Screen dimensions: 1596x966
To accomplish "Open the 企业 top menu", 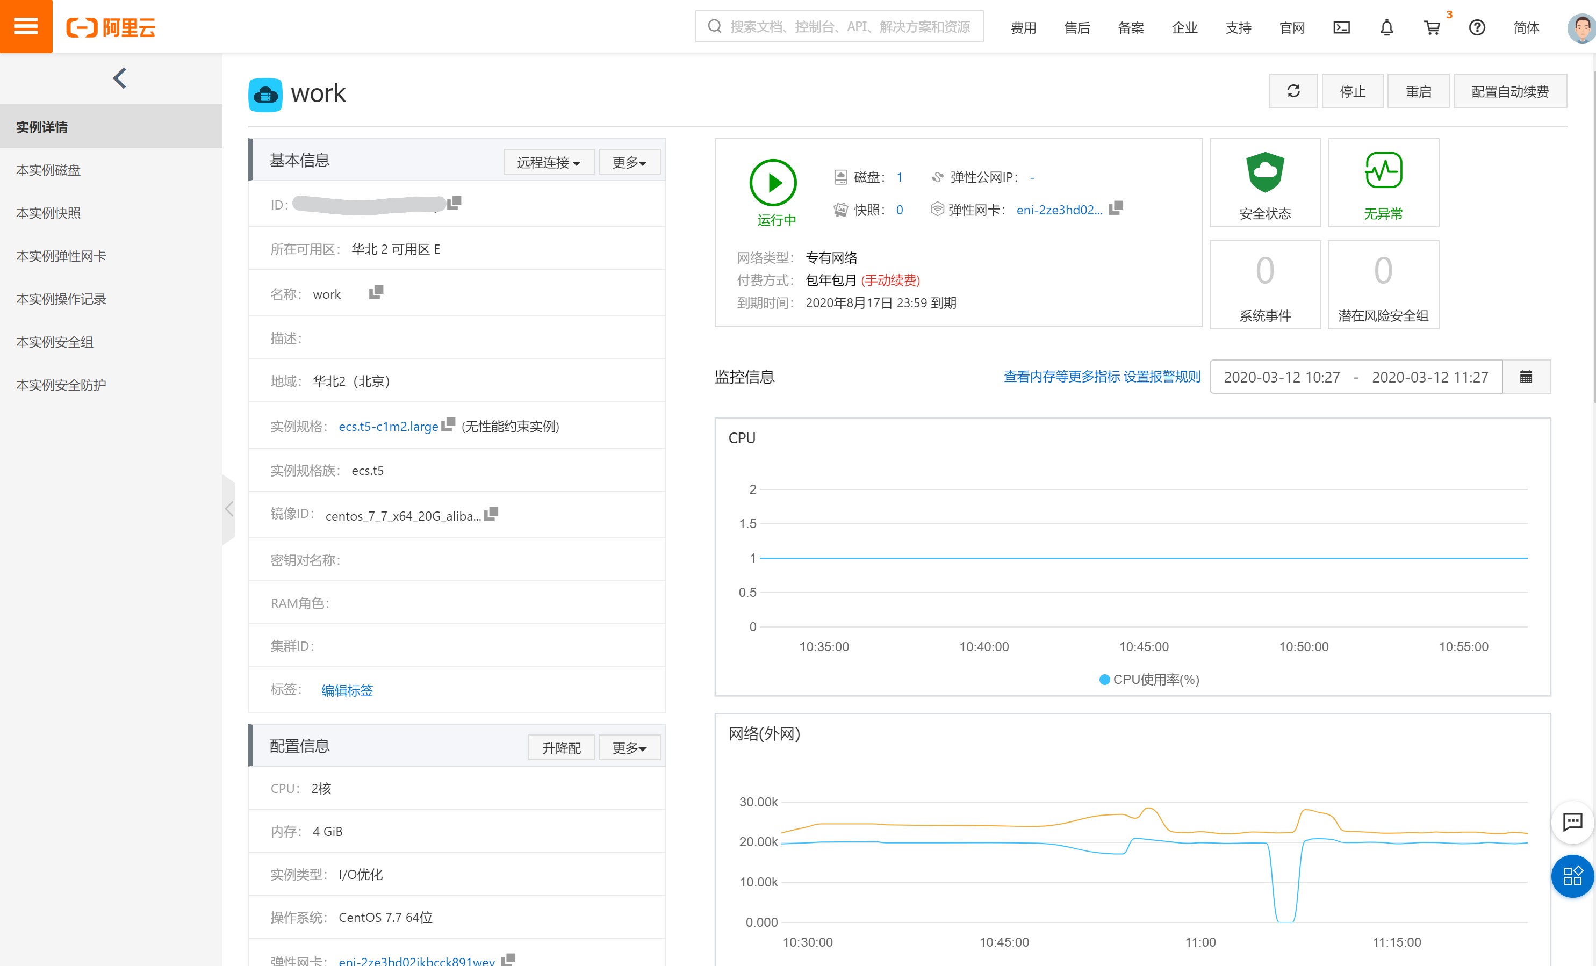I will coord(1185,28).
